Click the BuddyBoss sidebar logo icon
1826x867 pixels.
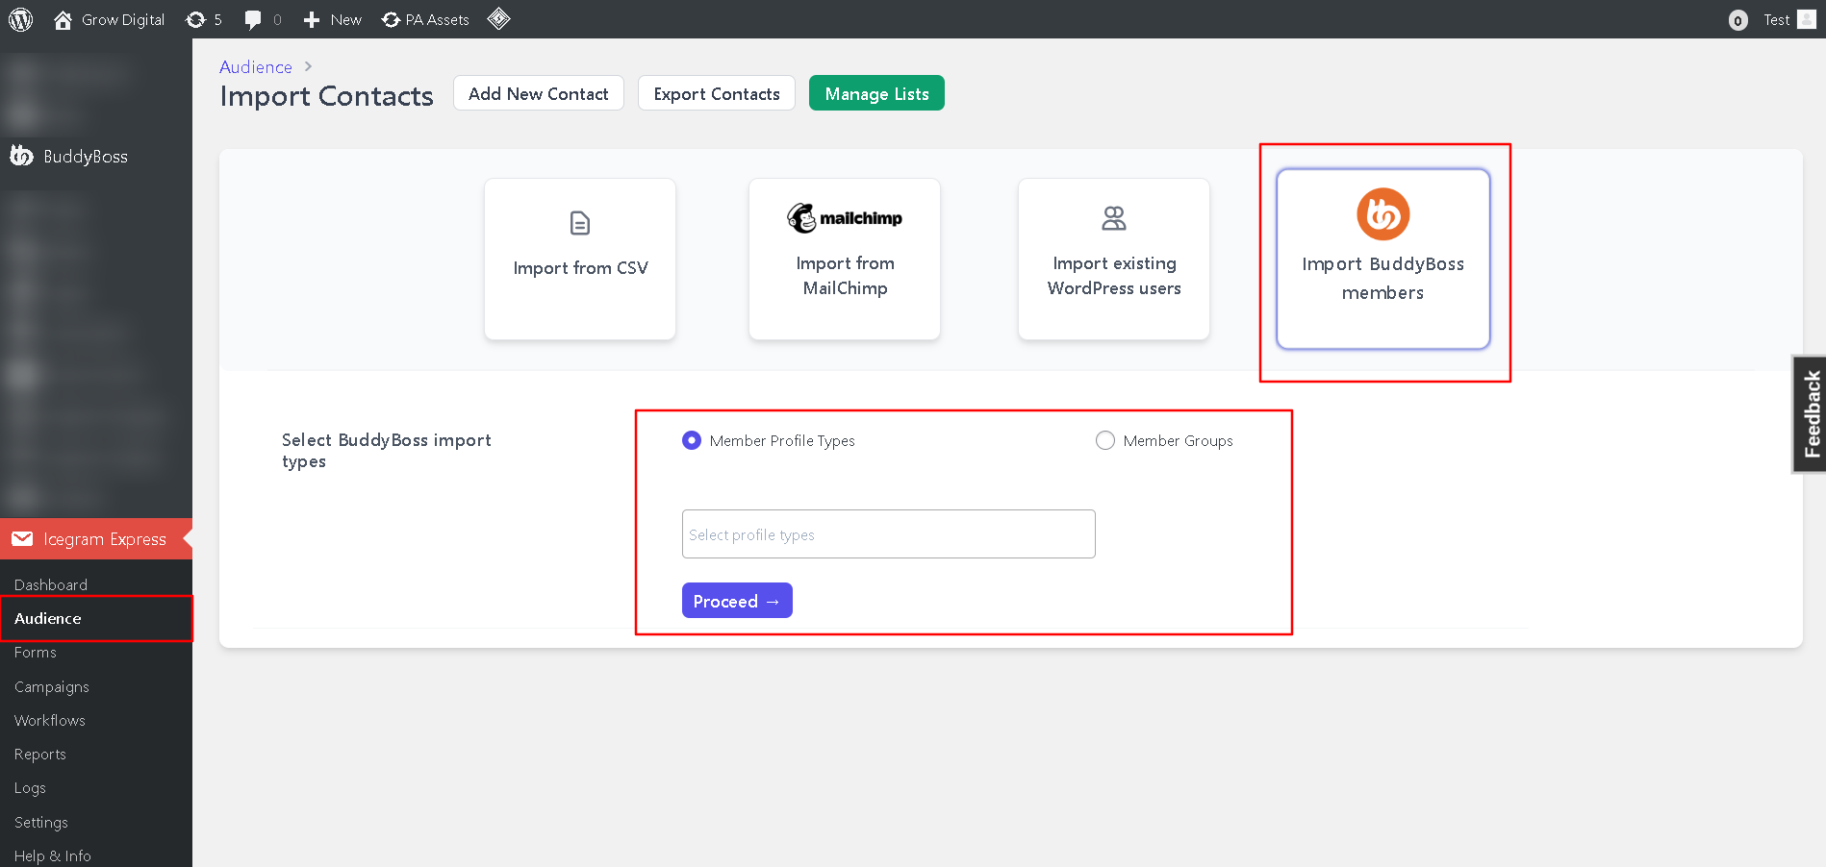pos(21,156)
